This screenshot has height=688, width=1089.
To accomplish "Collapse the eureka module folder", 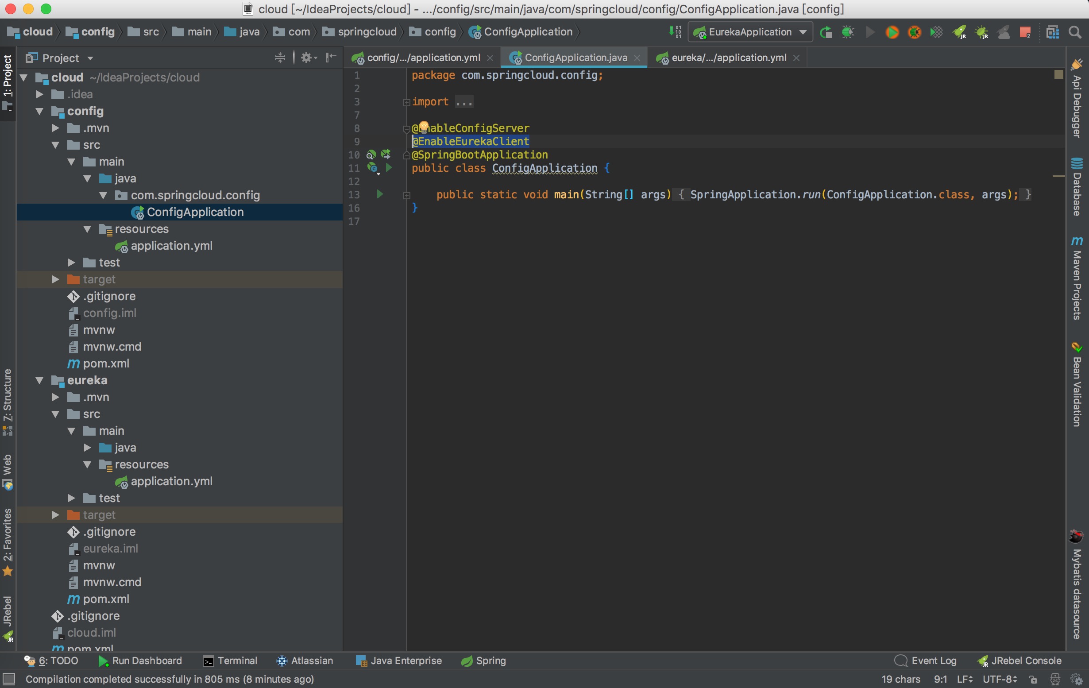I will [40, 380].
